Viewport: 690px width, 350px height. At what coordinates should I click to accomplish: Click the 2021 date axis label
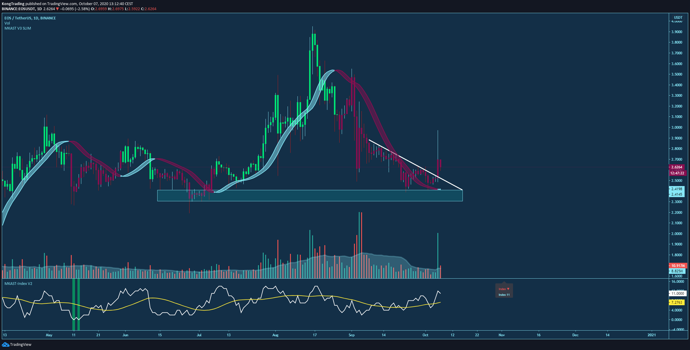652,335
